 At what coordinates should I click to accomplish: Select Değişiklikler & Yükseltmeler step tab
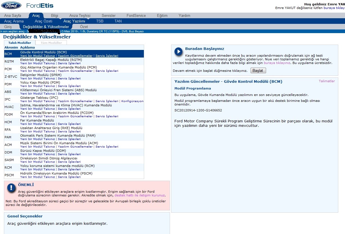click(x=46, y=27)
